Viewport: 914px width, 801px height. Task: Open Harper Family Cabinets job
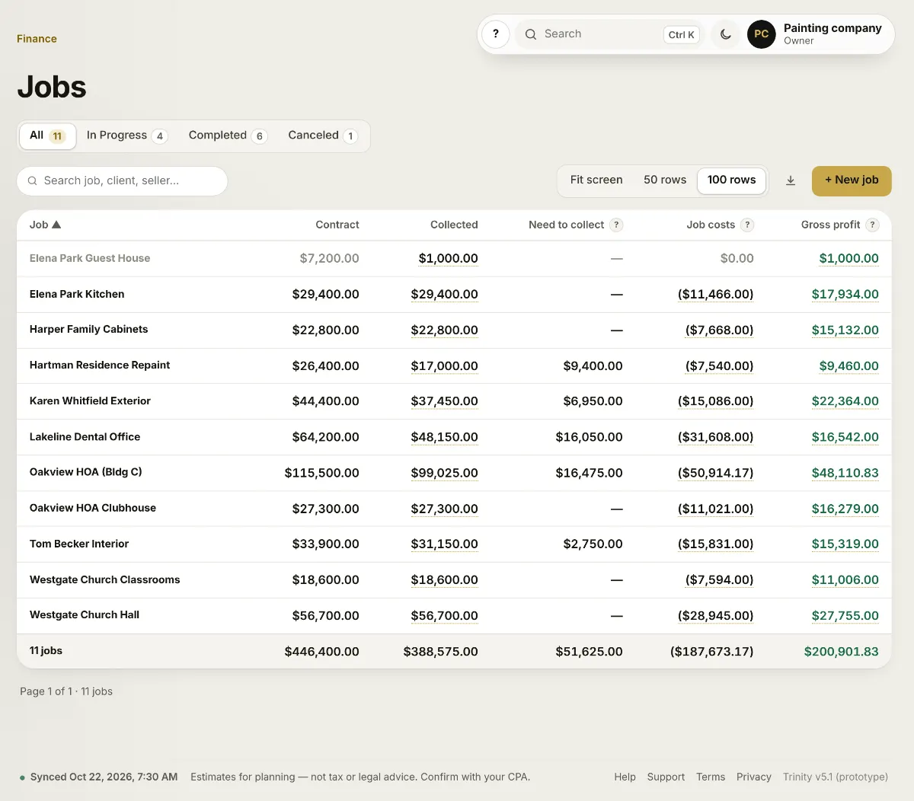coord(88,330)
